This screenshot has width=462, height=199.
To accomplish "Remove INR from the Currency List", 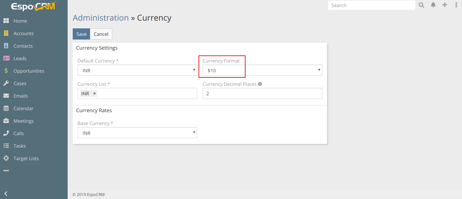I will pos(94,94).
